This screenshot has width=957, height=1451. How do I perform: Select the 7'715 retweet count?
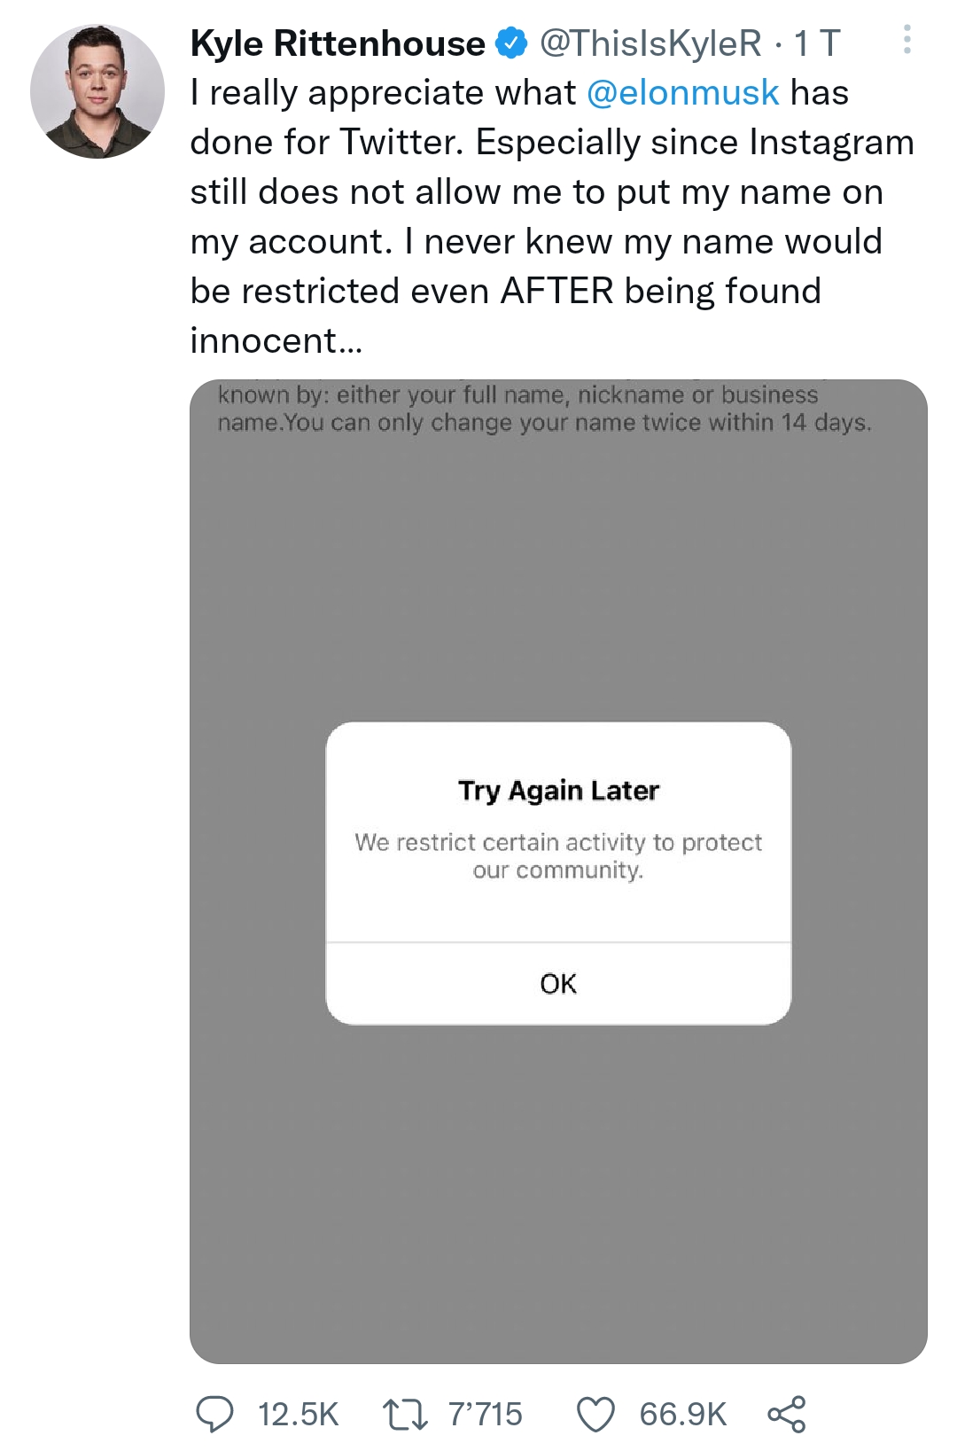click(485, 1414)
